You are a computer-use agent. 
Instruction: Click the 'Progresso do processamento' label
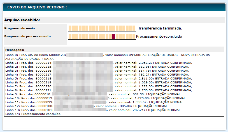pyautogui.click(x=27, y=36)
